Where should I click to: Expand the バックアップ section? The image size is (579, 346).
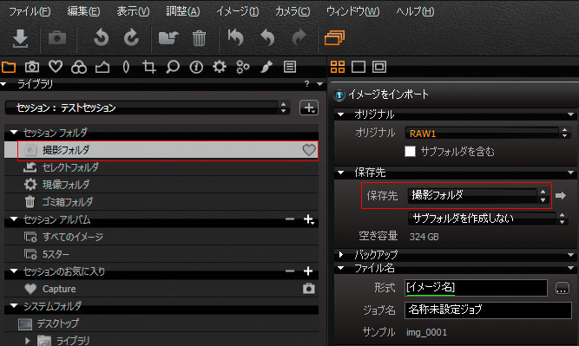click(x=341, y=255)
